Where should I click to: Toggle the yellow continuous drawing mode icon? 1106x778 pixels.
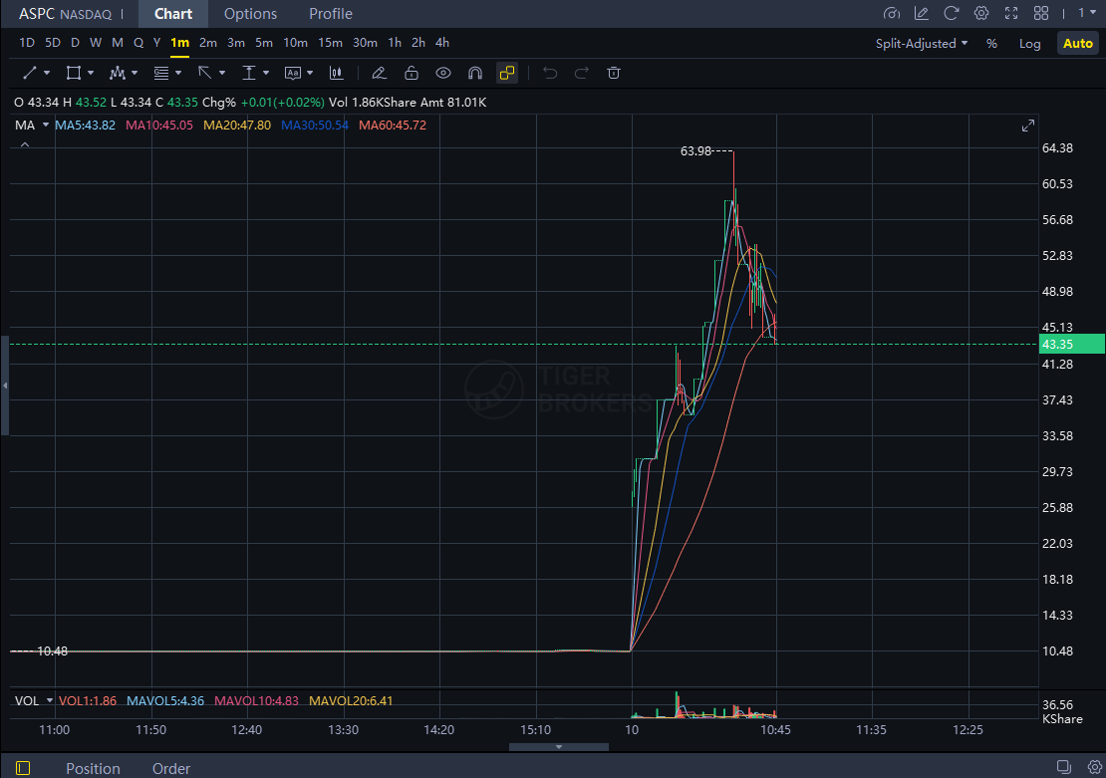coord(507,73)
